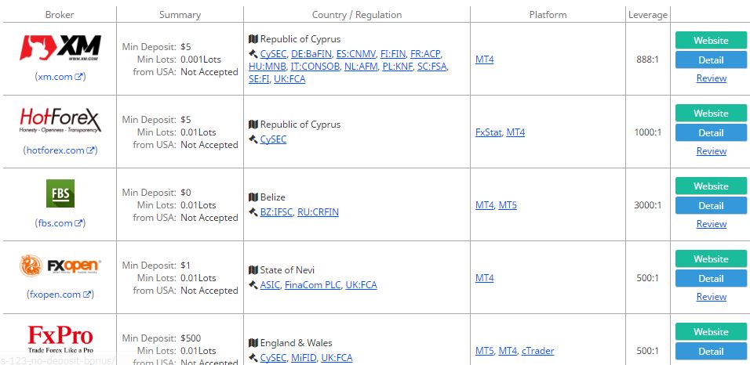This screenshot has width=750, height=365.
Task: Select the FxStat platform link
Action: click(488, 132)
